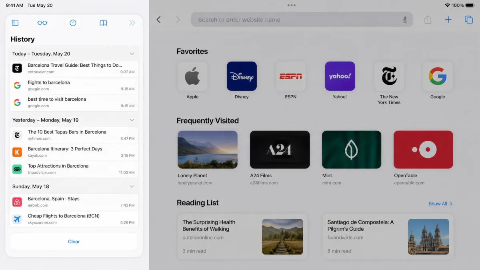Open Barcelona, Spain · Stays Airbnb entry
480x270 pixels.
tap(74, 202)
